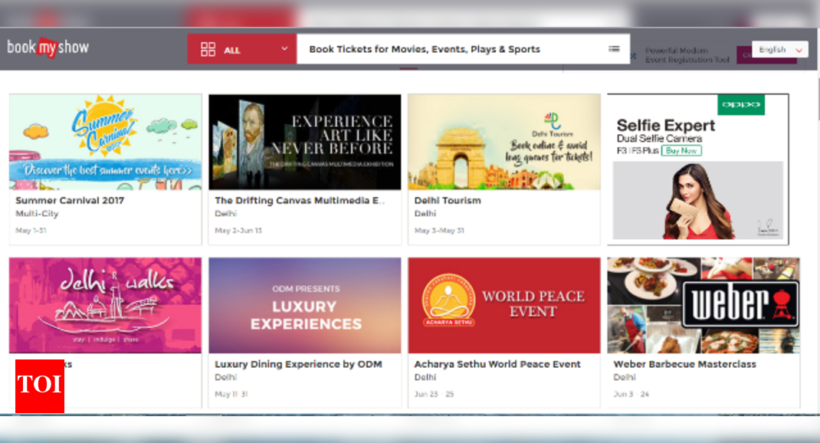Open The Drifting Canvas Multimedia event
The width and height of the screenshot is (820, 443).
click(x=300, y=201)
